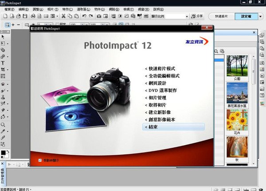Open the dropdown arrow beside the capture icon

tap(57, 16)
